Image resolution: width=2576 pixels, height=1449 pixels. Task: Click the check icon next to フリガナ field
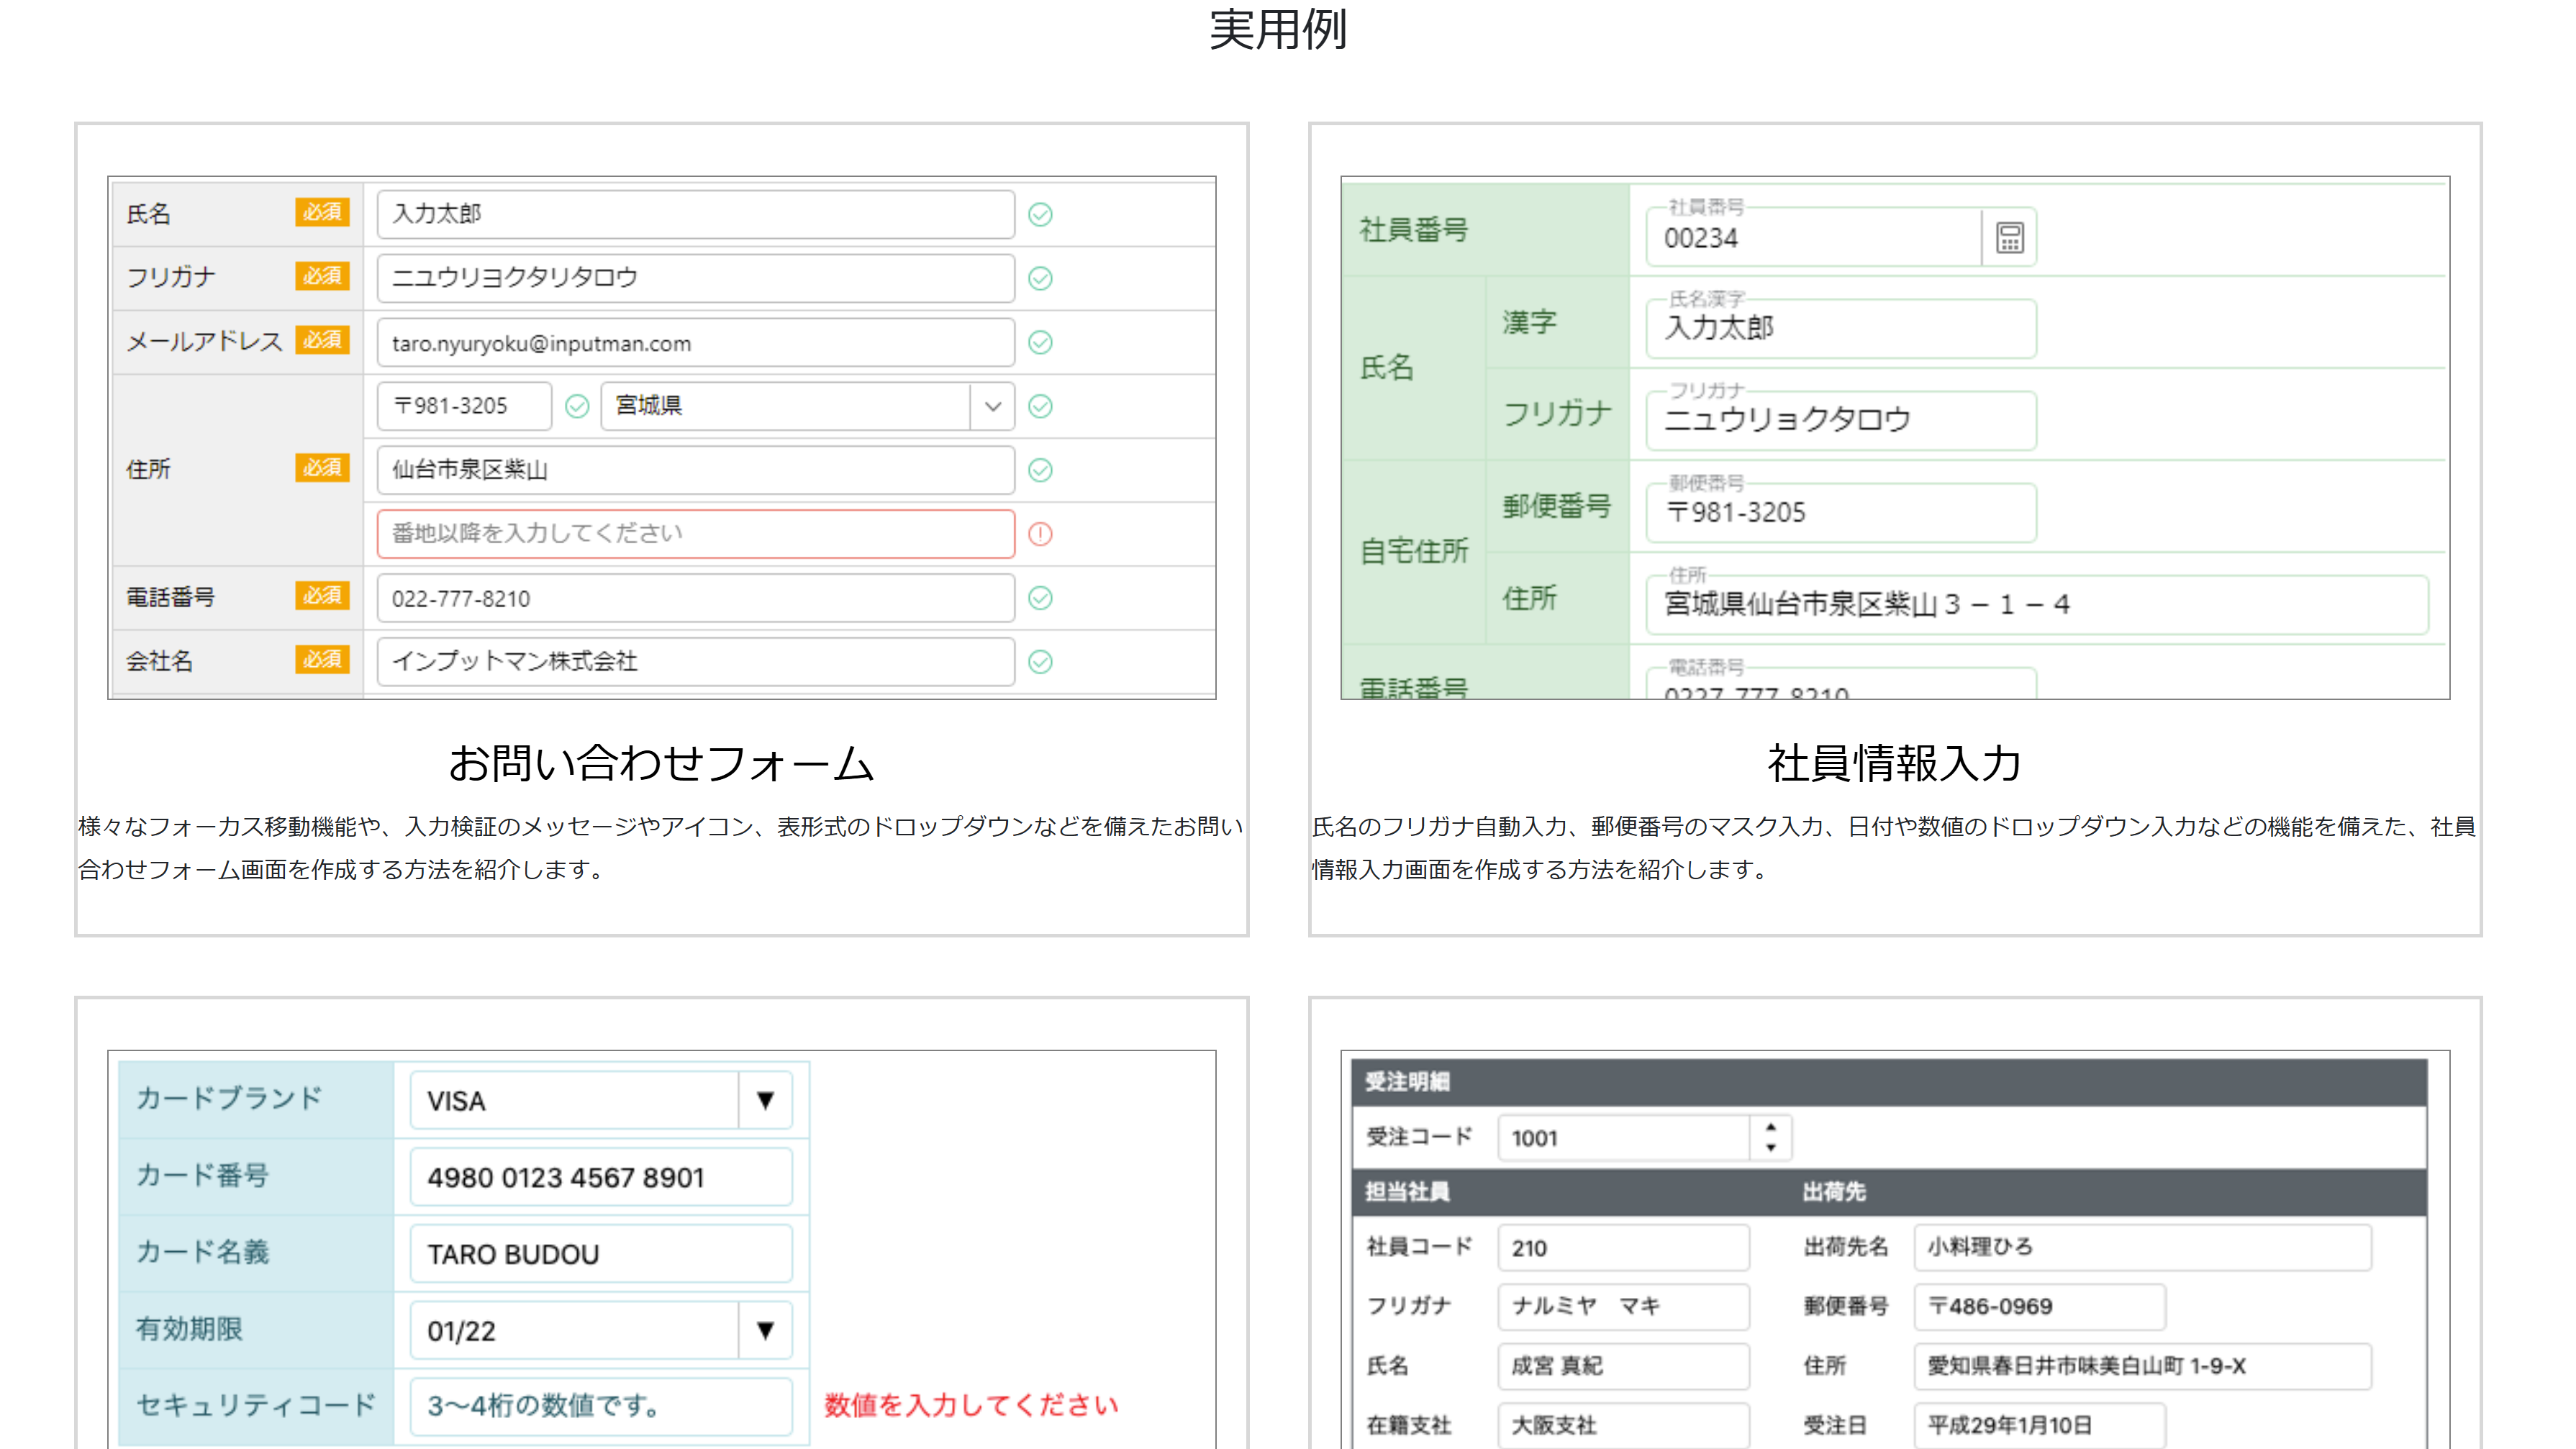[1040, 278]
